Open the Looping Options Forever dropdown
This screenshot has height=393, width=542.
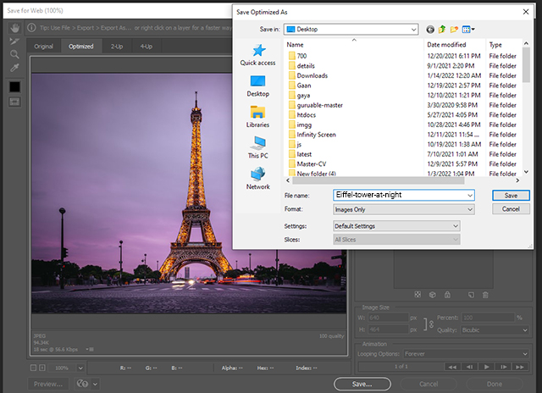pos(467,354)
